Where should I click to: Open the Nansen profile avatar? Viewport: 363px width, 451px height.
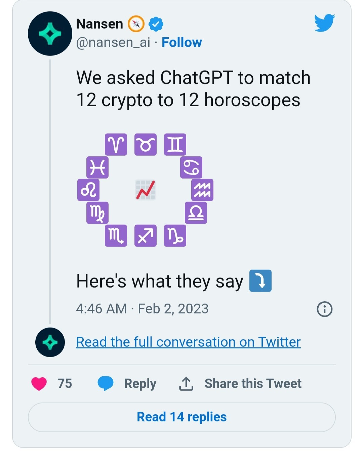pyautogui.click(x=50, y=34)
